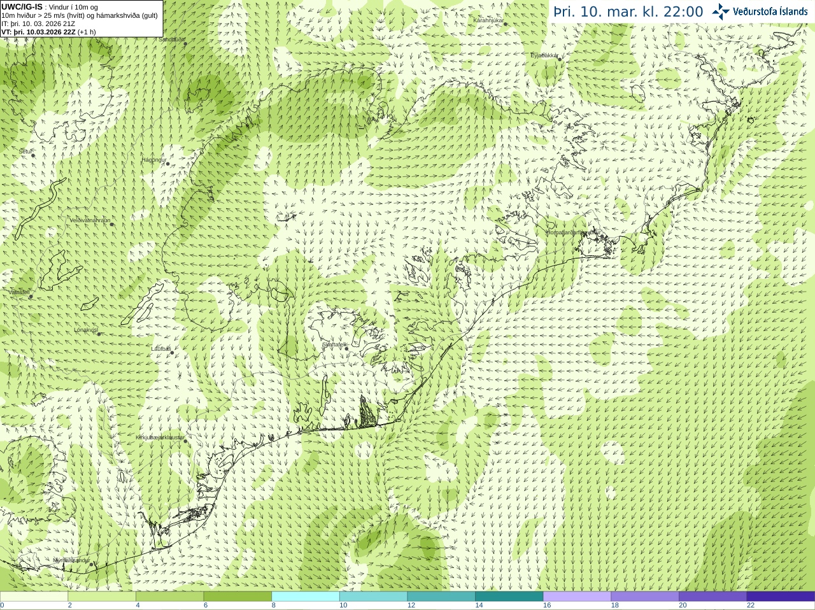Click the legend value 2
The height and width of the screenshot is (610, 815).
click(x=70, y=606)
